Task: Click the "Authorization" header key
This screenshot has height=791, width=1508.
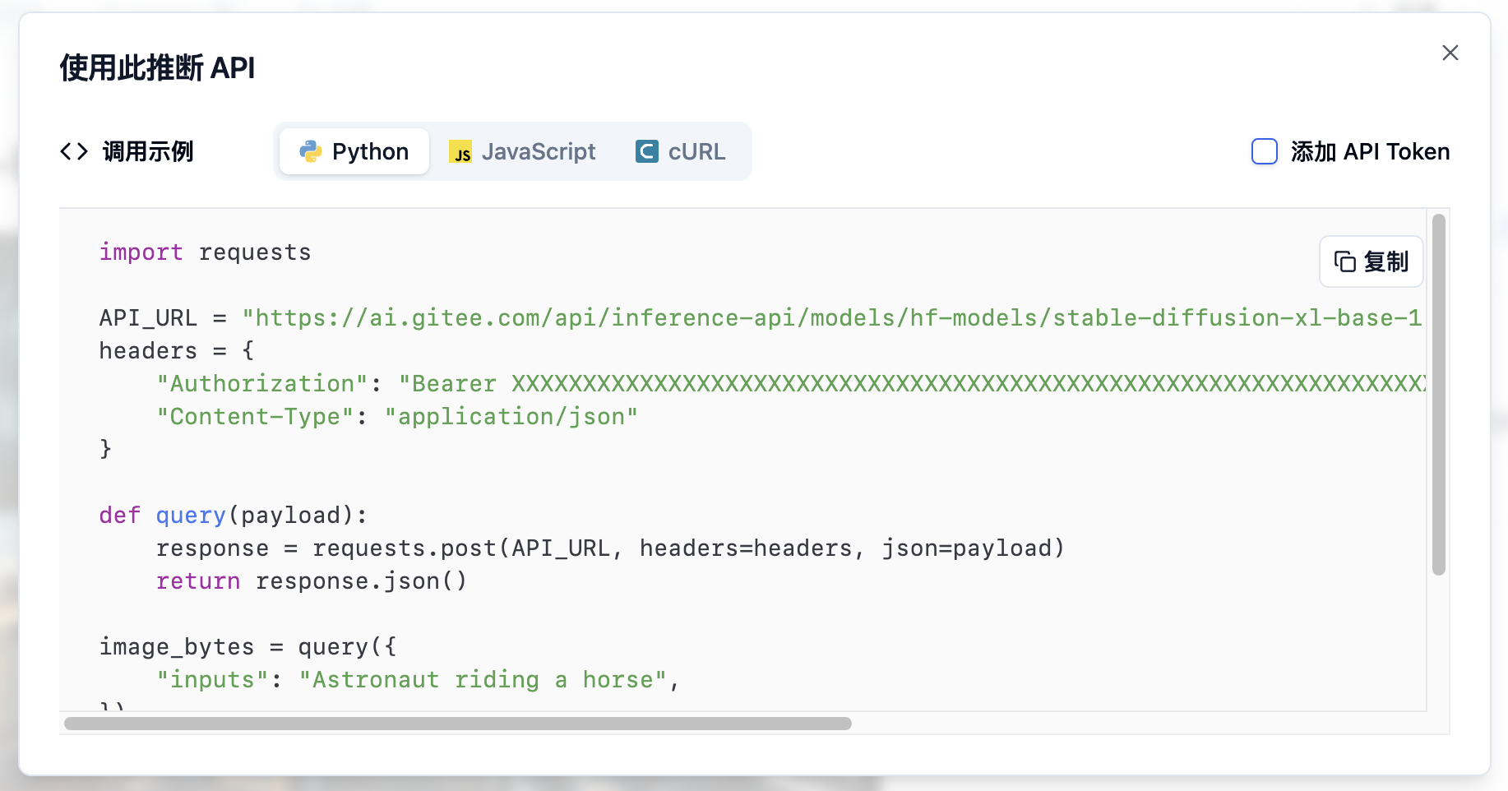Action: (261, 384)
